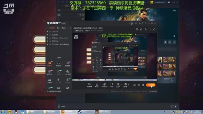Start recording with the video camera icon
Image resolution: width=203 pixels, height=114 pixels.
135,85
